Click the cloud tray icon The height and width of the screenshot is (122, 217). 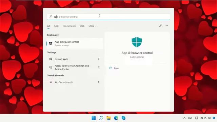202,118
